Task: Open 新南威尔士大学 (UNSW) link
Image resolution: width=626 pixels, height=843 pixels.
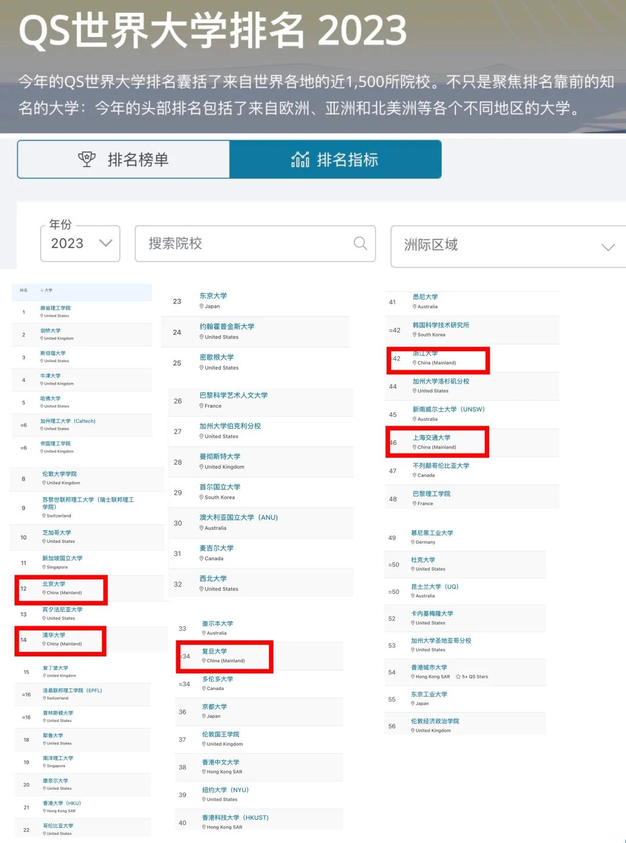Action: [449, 409]
